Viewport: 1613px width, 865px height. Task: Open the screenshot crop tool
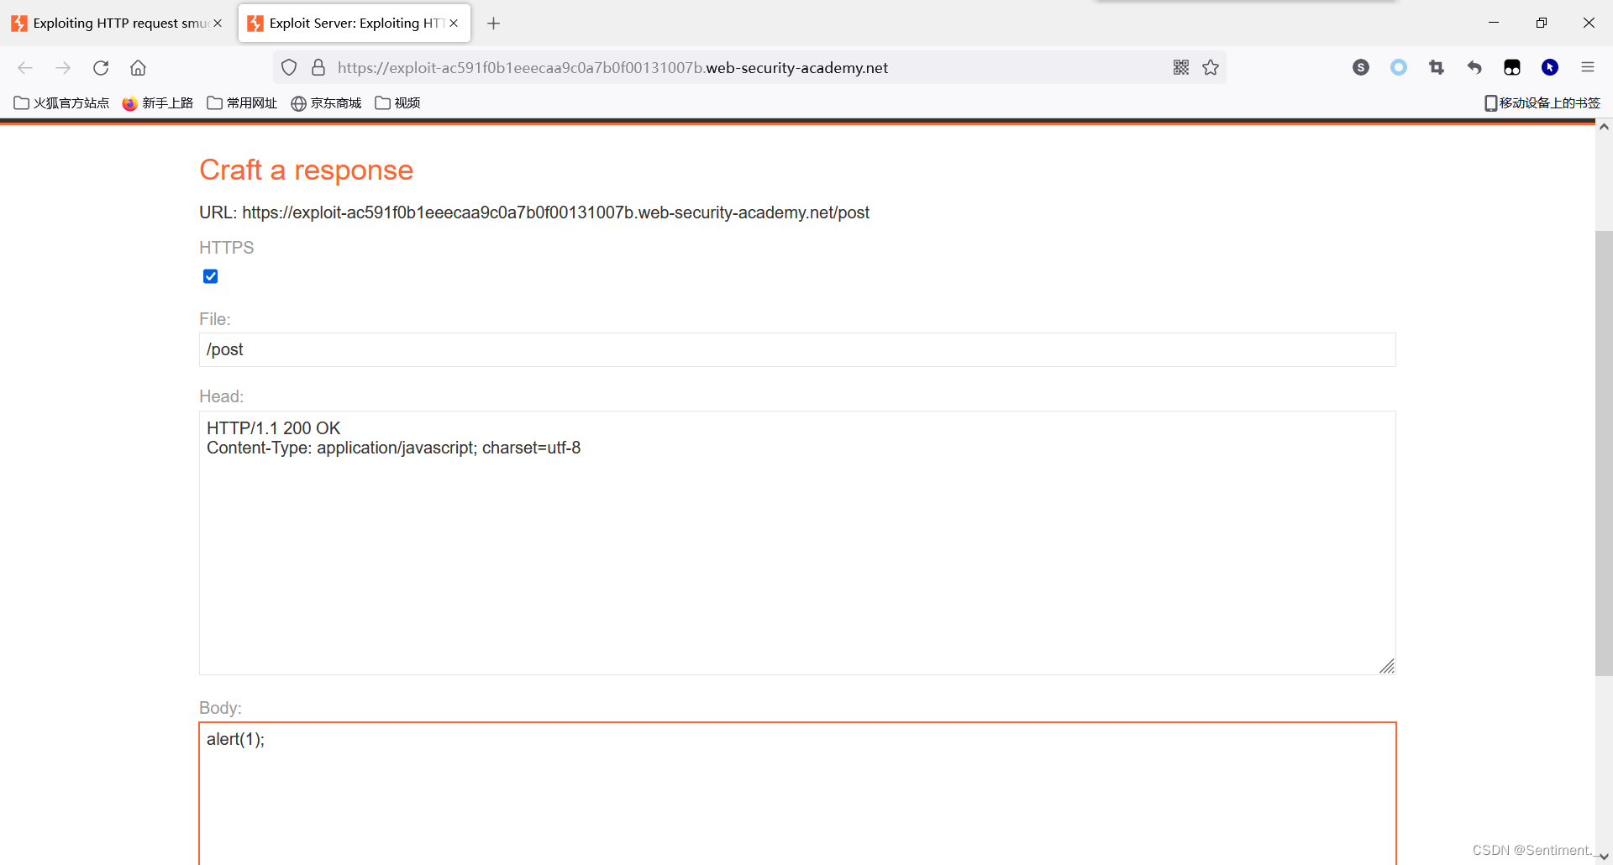tap(1437, 68)
